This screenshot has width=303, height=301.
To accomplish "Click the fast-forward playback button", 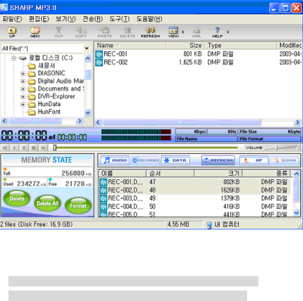I will tap(43, 148).
